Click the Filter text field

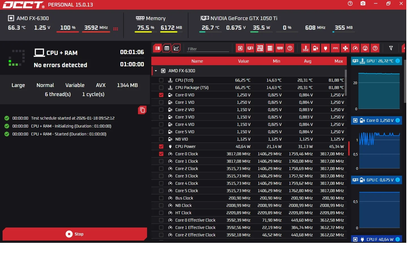[x=208, y=49]
